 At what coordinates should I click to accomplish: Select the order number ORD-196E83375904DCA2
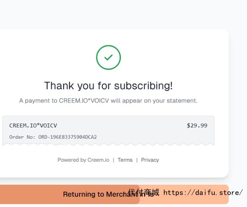68,137
